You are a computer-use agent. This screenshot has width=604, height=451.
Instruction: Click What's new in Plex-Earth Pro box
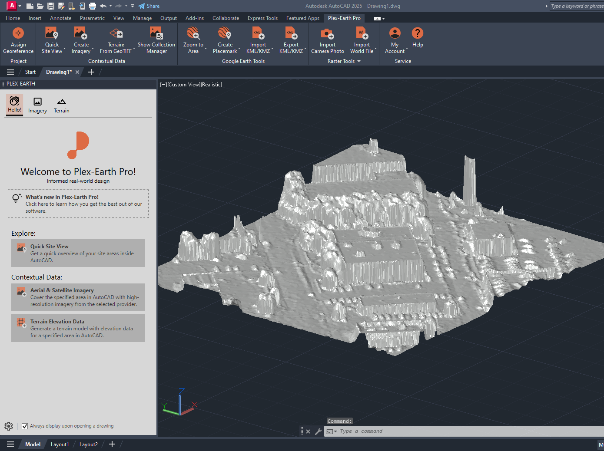pyautogui.click(x=78, y=204)
